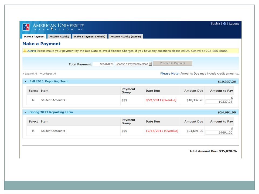259x194 pixels.
Task: Open the help question mark icon
Action: [224, 24]
